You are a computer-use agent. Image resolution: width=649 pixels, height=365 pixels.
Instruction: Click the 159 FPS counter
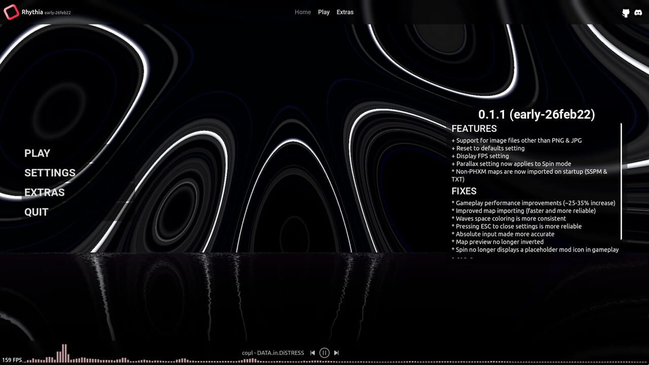(x=12, y=360)
